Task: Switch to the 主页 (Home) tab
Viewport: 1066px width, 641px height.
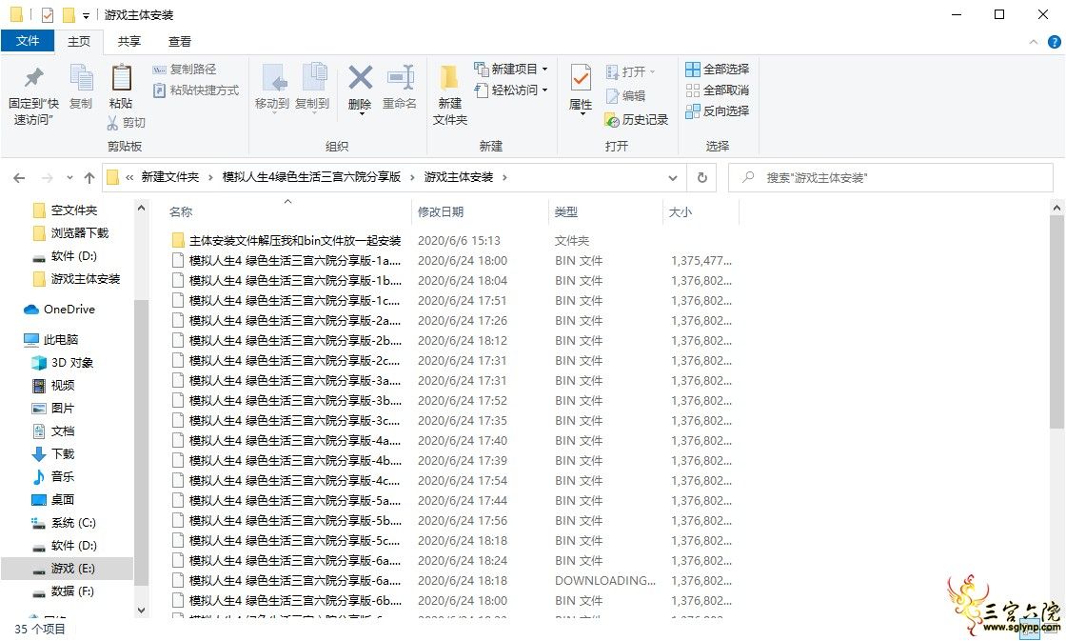Action: tap(79, 42)
